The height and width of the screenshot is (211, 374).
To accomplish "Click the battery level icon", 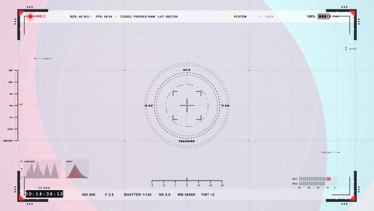I will pyautogui.click(x=324, y=16).
